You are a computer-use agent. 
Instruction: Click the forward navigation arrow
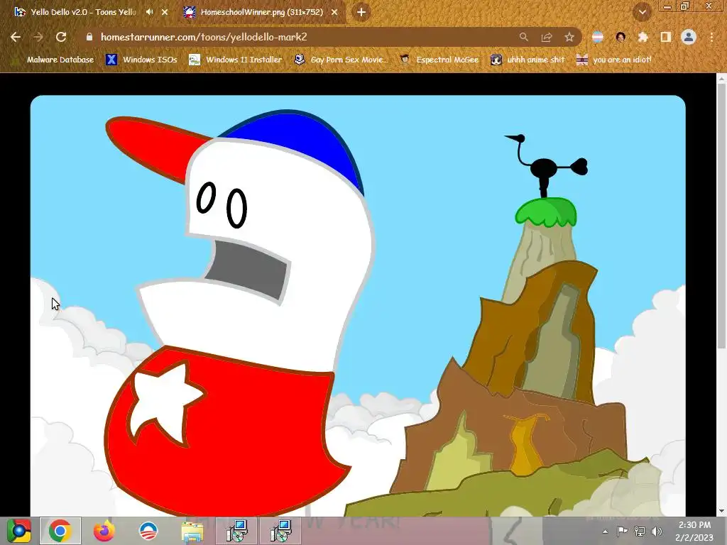(38, 37)
